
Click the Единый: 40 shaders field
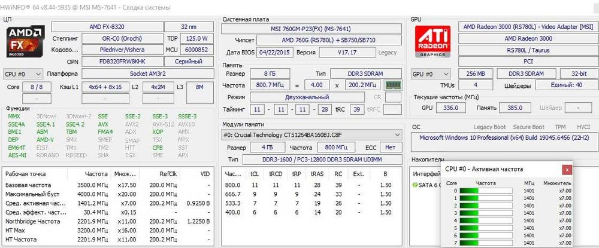[x=567, y=85]
